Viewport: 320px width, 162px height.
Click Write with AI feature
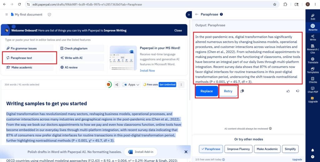pyautogui.click(x=82, y=58)
